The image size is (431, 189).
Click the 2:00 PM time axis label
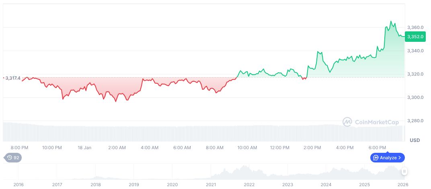pyautogui.click(x=312, y=148)
